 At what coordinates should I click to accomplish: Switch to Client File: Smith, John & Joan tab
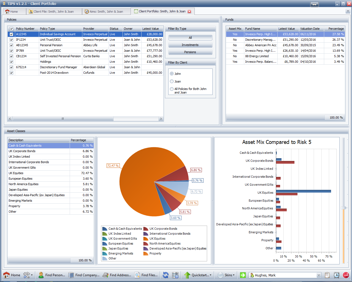(53, 12)
